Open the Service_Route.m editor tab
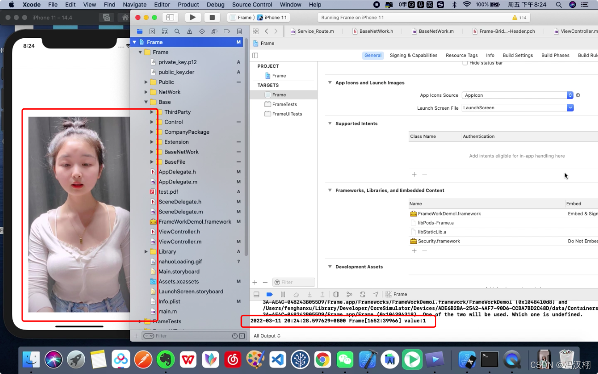Image resolution: width=598 pixels, height=374 pixels. pyautogui.click(x=312, y=31)
